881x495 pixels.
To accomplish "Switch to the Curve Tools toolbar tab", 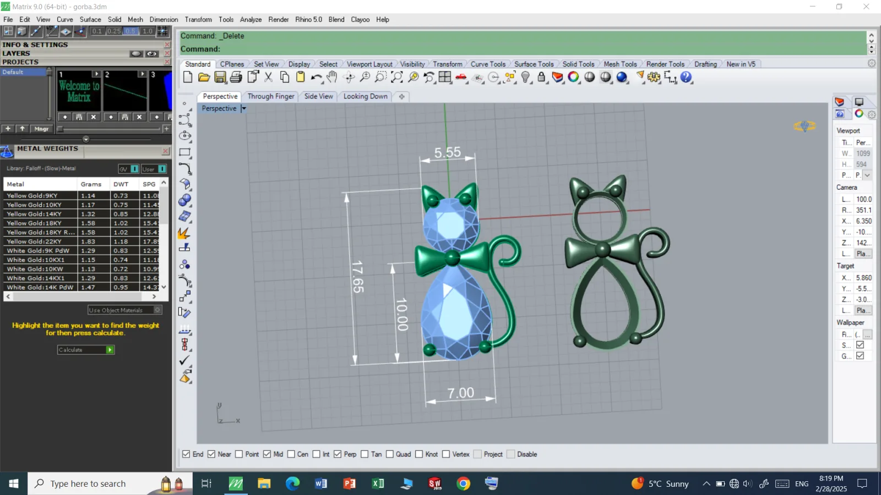I will click(x=488, y=64).
